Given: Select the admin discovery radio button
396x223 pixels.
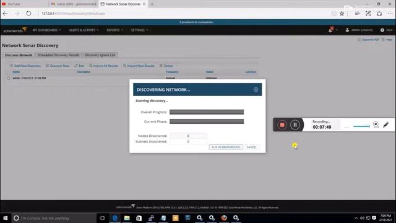Looking at the screenshot, I should coord(9,78).
